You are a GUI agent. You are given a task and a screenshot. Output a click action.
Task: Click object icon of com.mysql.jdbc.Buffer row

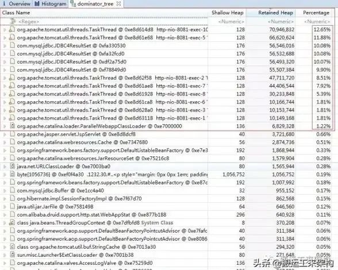[13, 191]
